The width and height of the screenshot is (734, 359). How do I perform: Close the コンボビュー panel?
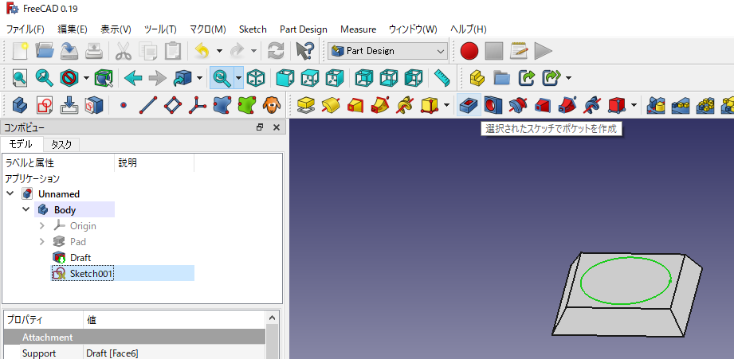point(277,127)
